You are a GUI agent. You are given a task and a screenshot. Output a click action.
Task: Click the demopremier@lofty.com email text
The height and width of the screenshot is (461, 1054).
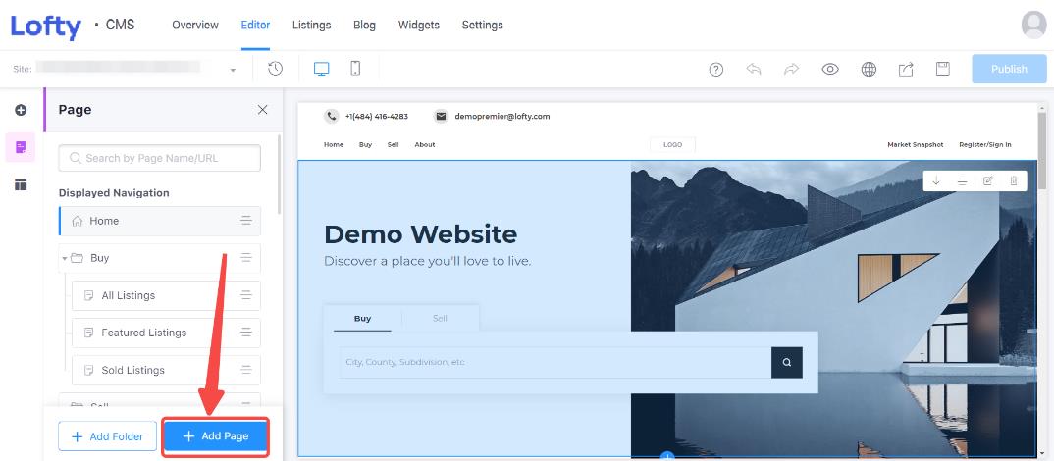click(x=502, y=117)
